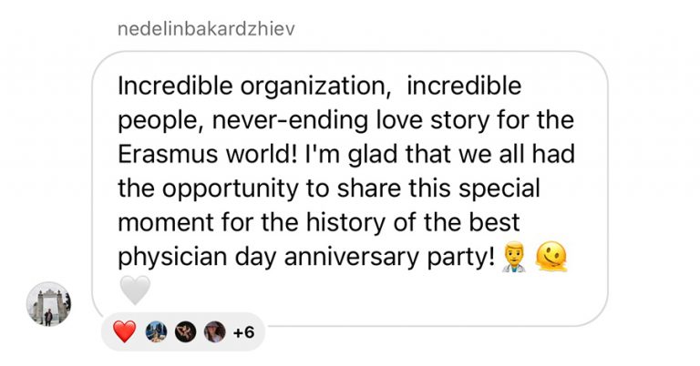The width and height of the screenshot is (700, 366).
Task: Select the message line starting "Incredible organization"
Action: click(320, 86)
